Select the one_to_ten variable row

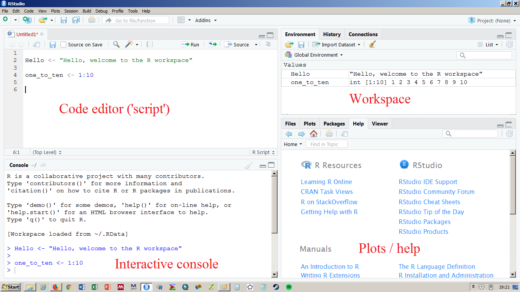(398, 82)
